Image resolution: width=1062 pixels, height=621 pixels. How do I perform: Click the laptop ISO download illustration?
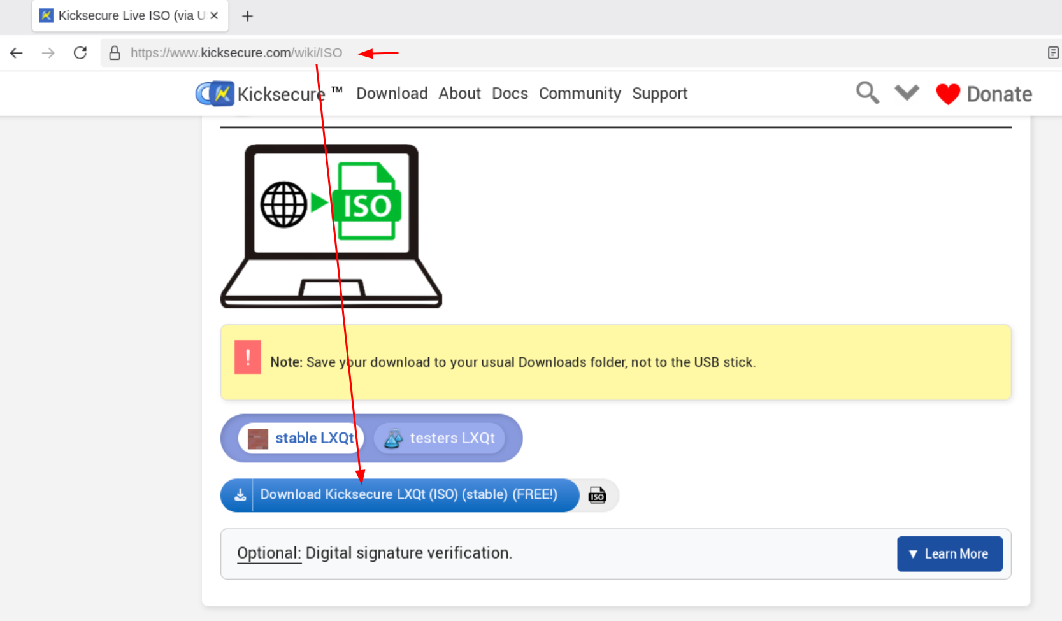coord(331,226)
